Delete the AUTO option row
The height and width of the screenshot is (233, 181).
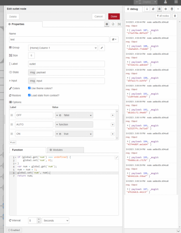click(x=113, y=124)
